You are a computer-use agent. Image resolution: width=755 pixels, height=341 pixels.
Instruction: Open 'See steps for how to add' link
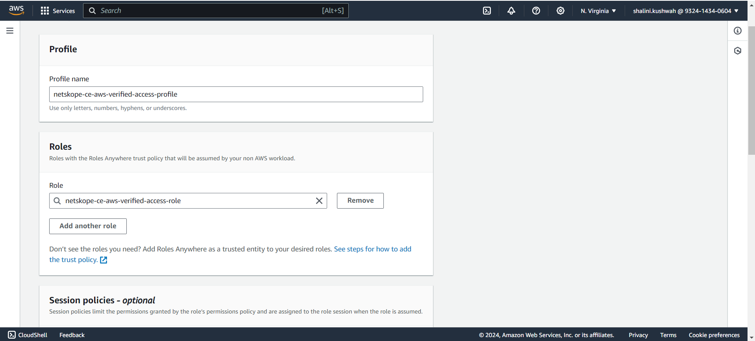pos(372,249)
